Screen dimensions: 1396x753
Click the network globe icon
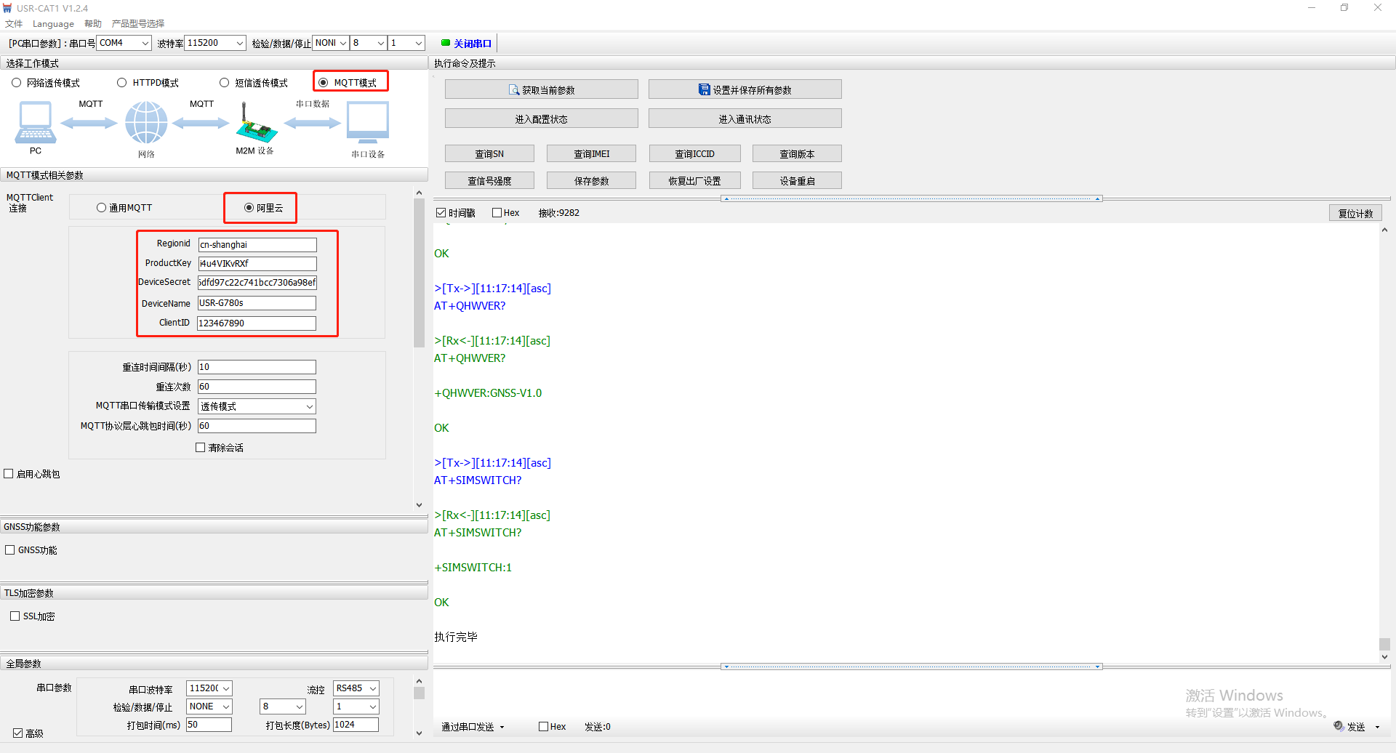point(146,122)
